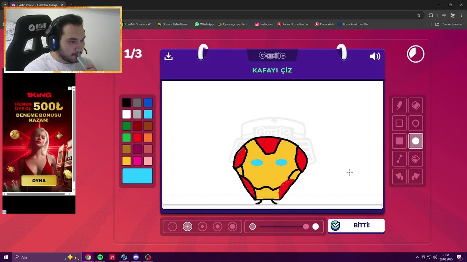
Task: Open the Cress Web bookmark
Action: [x=324, y=24]
